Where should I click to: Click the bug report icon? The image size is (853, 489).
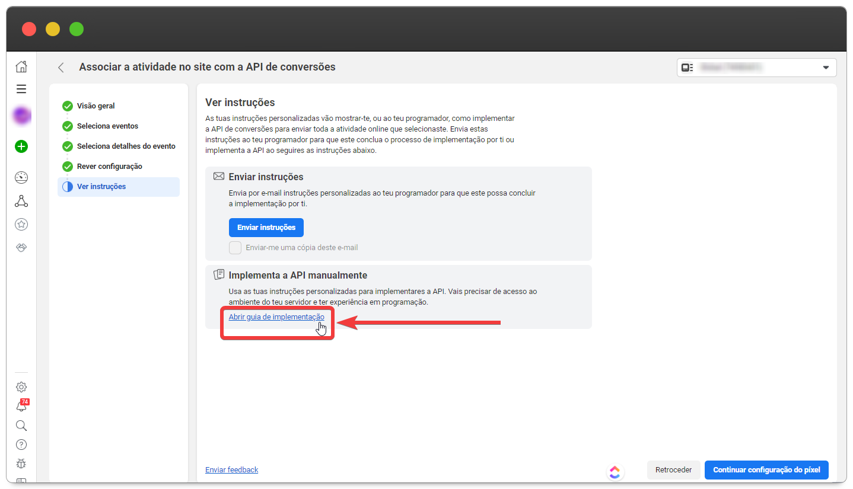(21, 464)
